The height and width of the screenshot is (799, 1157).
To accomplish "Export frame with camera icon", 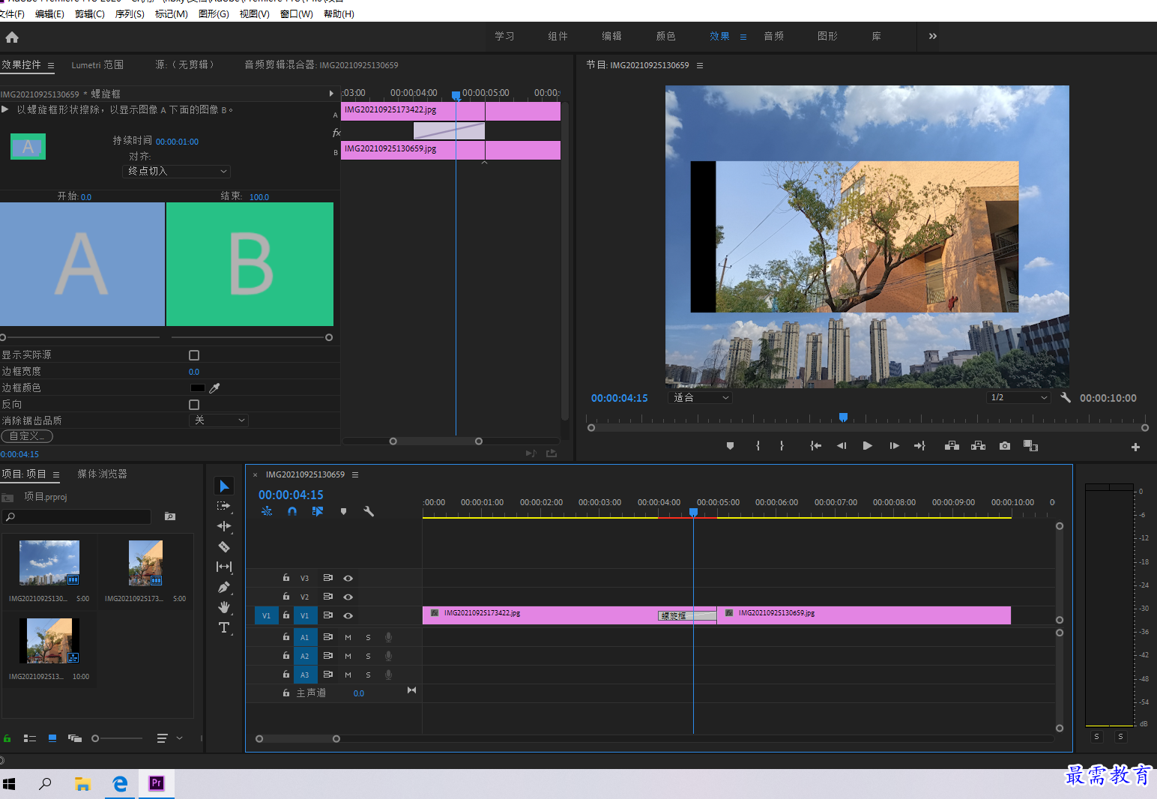I will point(1005,446).
